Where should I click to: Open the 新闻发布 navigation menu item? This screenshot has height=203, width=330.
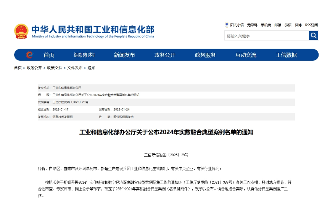point(124,55)
